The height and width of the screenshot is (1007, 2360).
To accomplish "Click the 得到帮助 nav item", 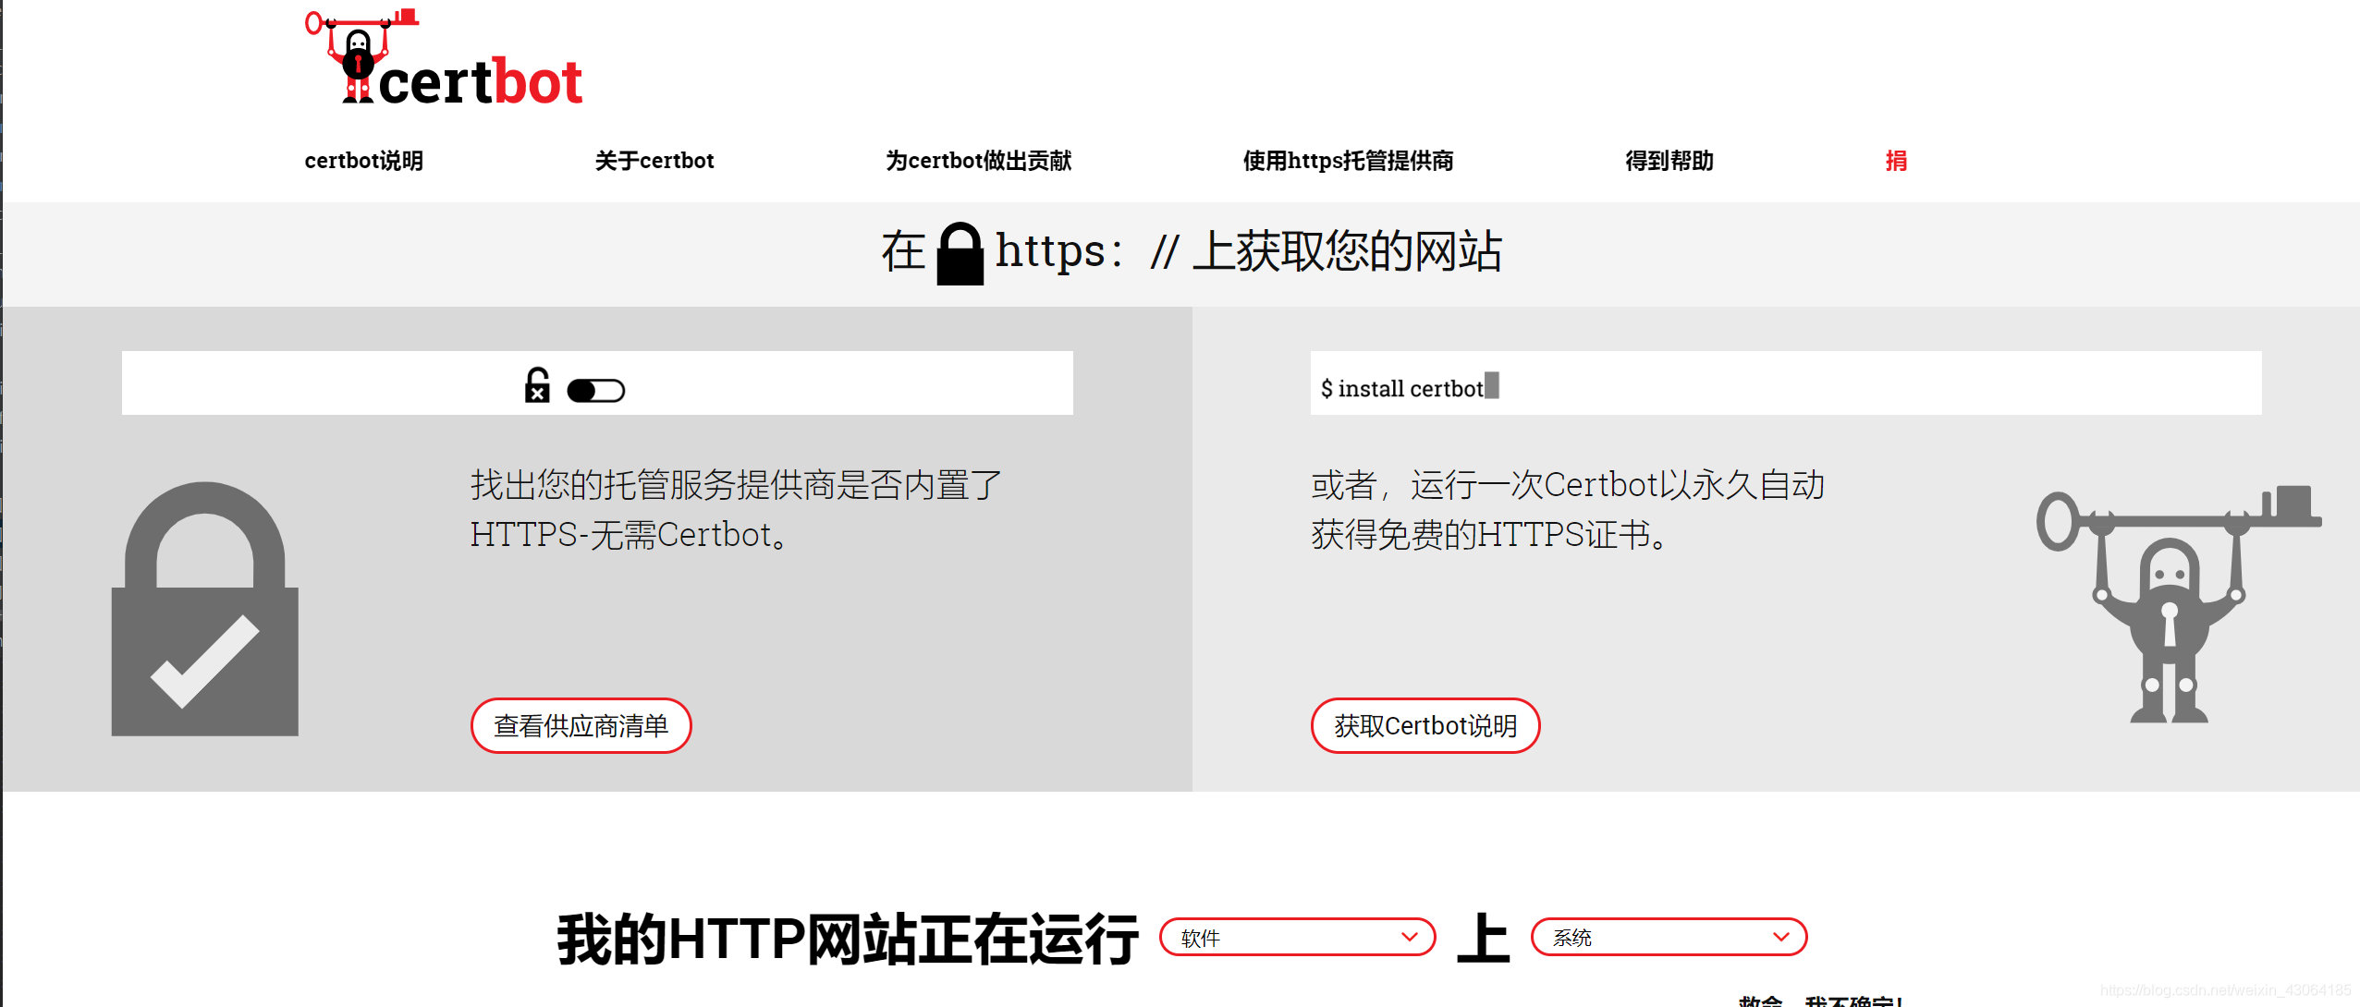I will point(1669,161).
